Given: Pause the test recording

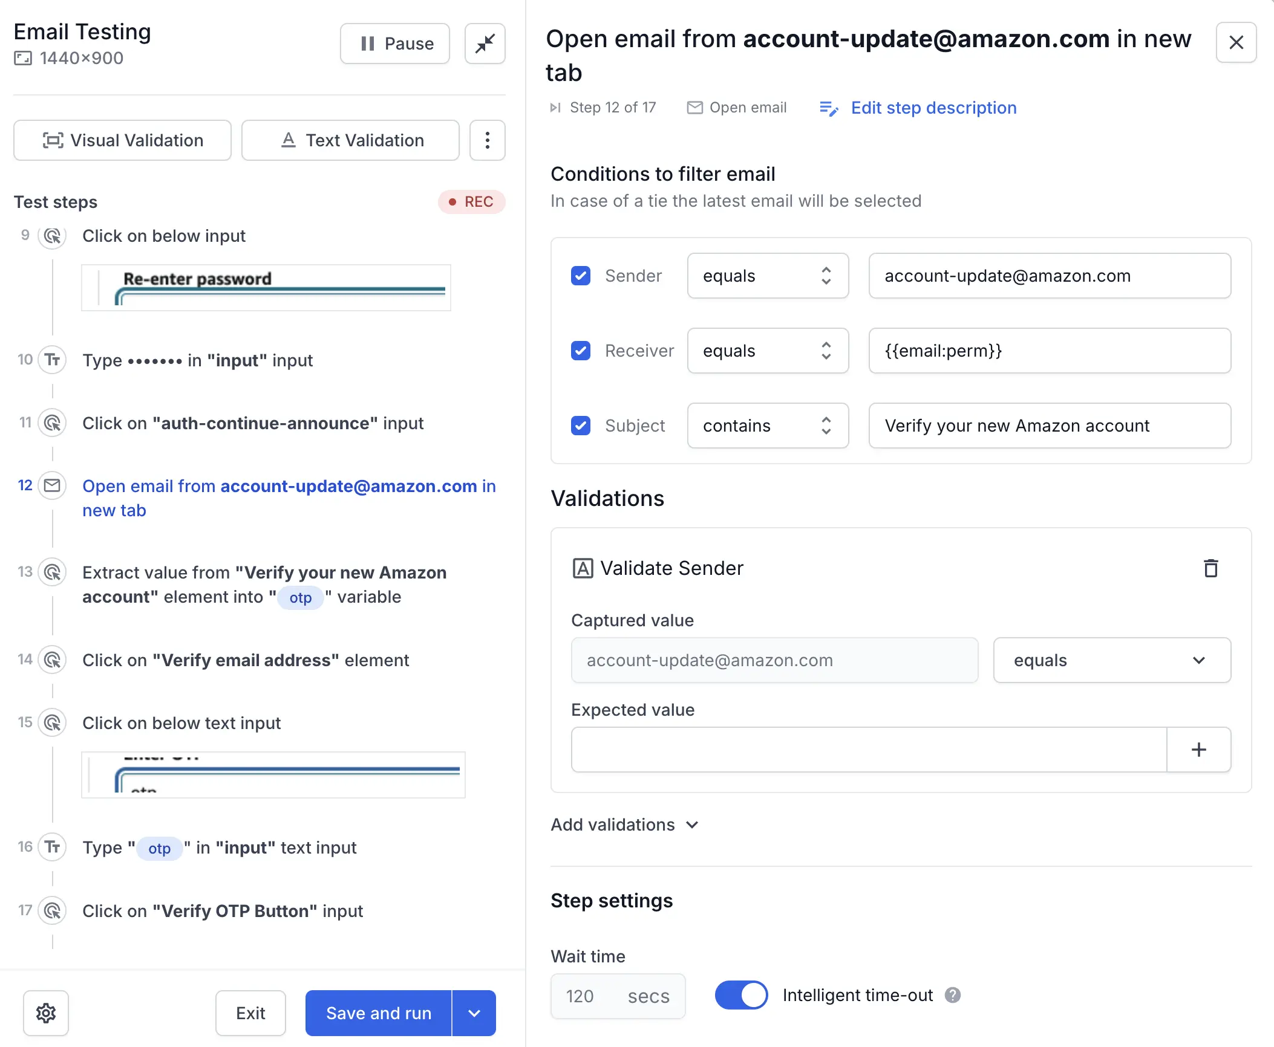Looking at the screenshot, I should pyautogui.click(x=394, y=43).
